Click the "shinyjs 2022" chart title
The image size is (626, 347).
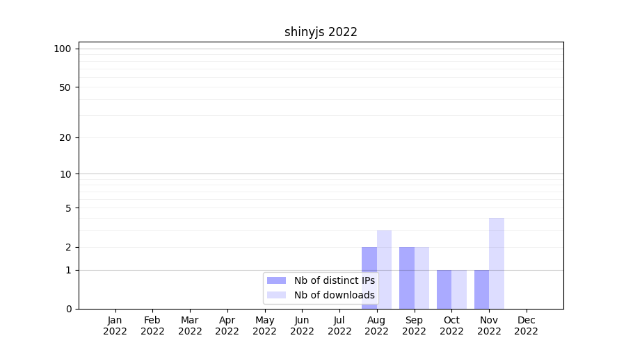click(321, 32)
